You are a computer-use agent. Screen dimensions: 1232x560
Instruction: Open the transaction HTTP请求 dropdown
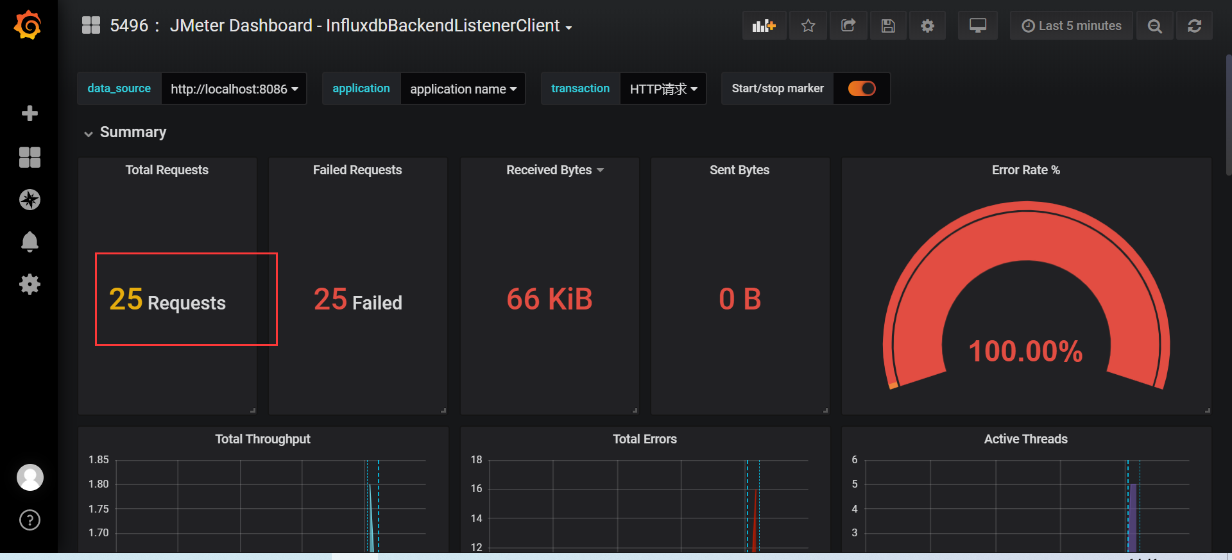coord(663,88)
